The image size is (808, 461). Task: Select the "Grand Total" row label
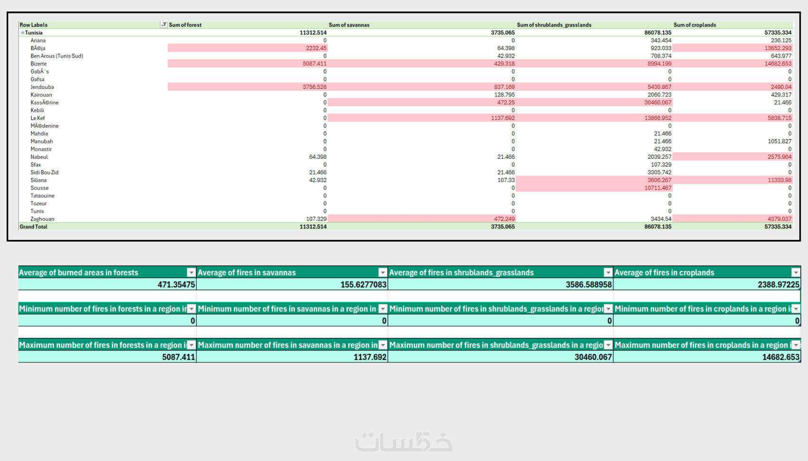[33, 227]
